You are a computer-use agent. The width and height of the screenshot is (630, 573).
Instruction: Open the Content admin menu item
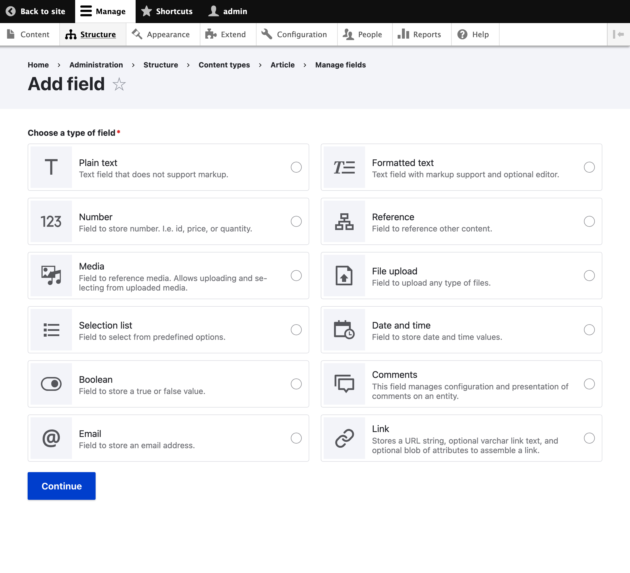pos(30,34)
